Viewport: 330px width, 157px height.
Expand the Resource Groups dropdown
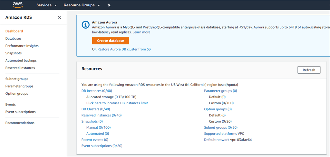click(82, 5)
